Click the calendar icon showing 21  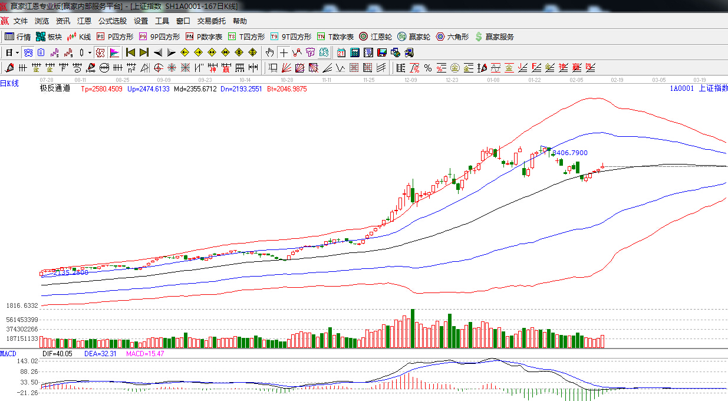click(341, 52)
